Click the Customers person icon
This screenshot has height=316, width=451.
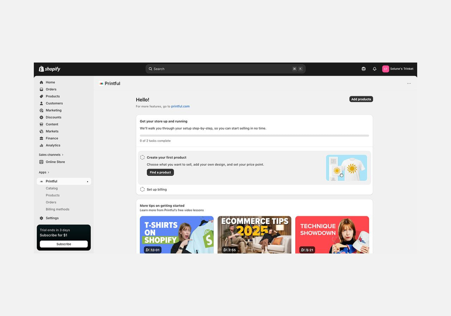pyautogui.click(x=42, y=103)
